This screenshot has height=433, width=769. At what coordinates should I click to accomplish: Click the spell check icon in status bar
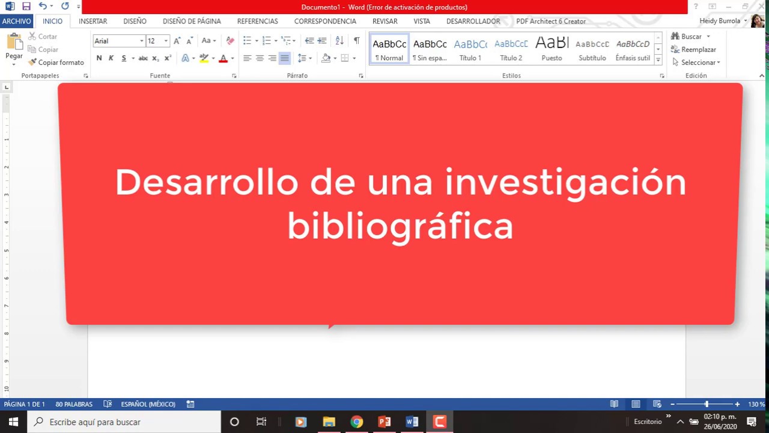pos(108,404)
